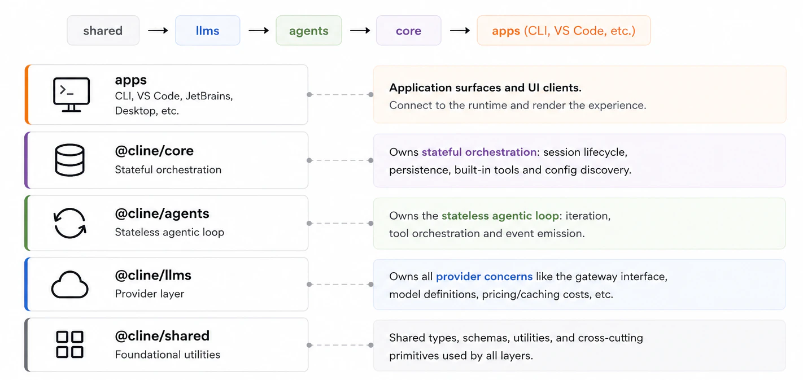Click 'CLI, VS Code, JetBrains, Desktop, etc.' subtitle
The image size is (803, 380).
[x=174, y=103]
